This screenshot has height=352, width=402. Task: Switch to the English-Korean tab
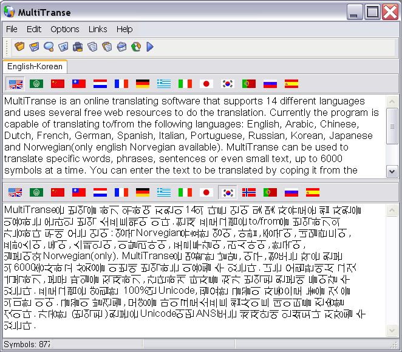click(x=35, y=67)
